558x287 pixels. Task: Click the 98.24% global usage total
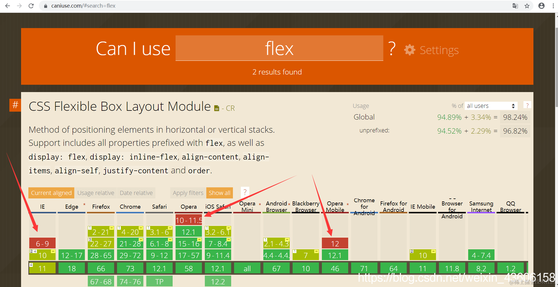[515, 117]
